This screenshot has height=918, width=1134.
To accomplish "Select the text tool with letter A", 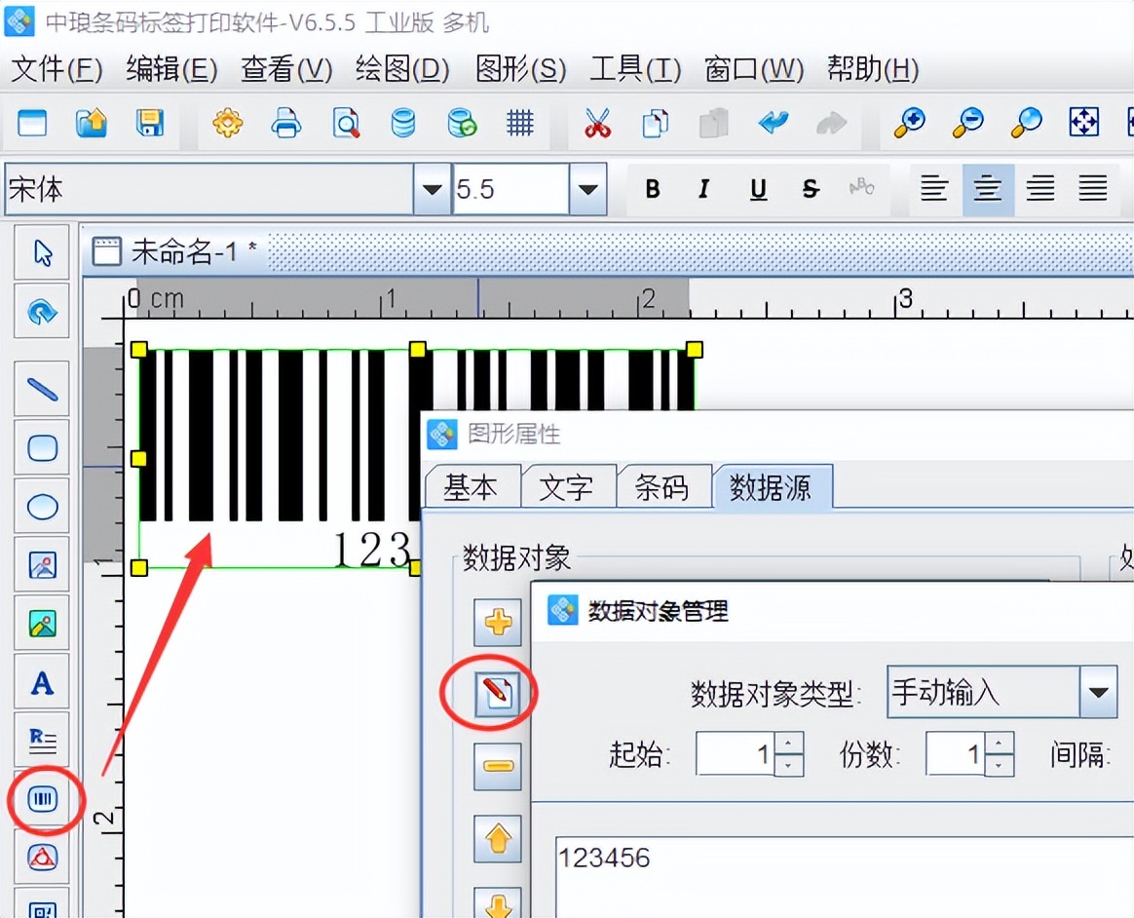I will (x=41, y=682).
